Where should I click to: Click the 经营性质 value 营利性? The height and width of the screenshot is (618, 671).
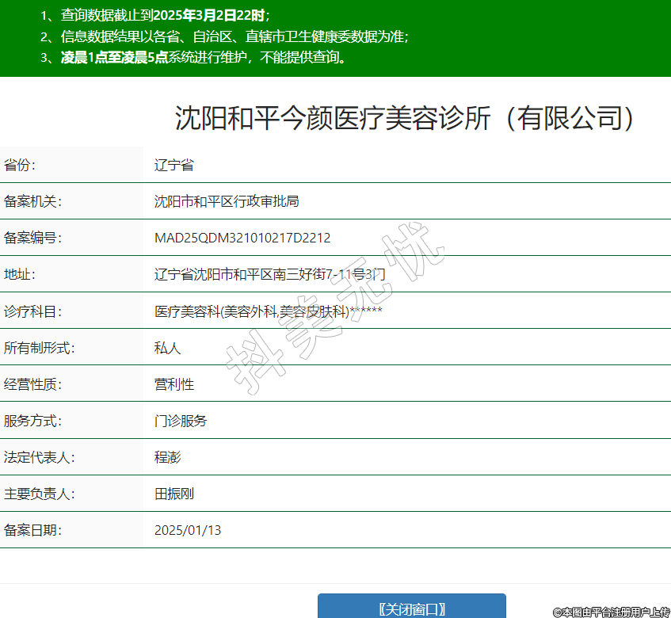(x=174, y=384)
